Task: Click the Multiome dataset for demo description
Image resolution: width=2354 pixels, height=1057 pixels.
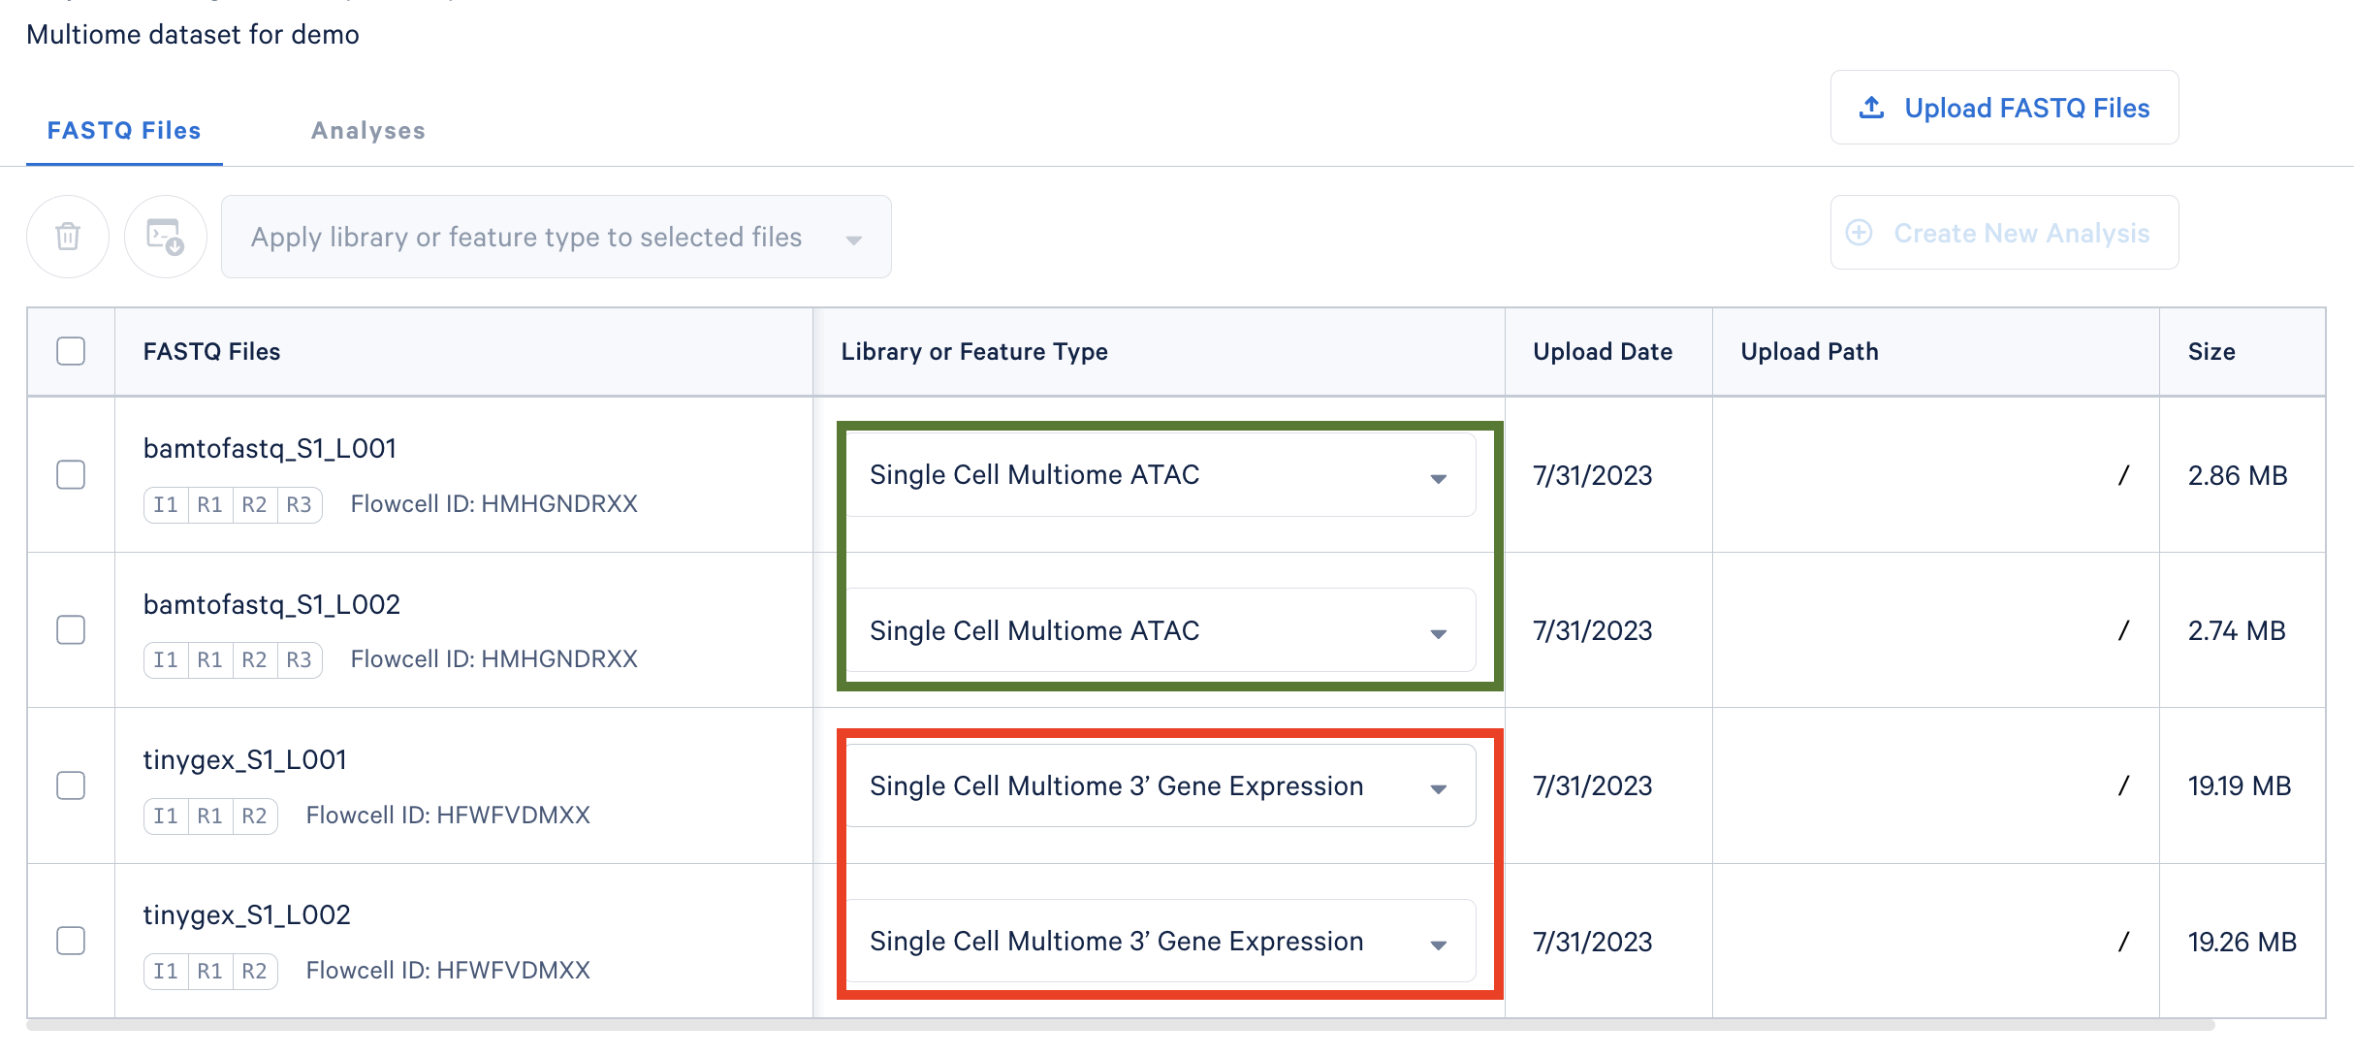Action: (x=193, y=35)
